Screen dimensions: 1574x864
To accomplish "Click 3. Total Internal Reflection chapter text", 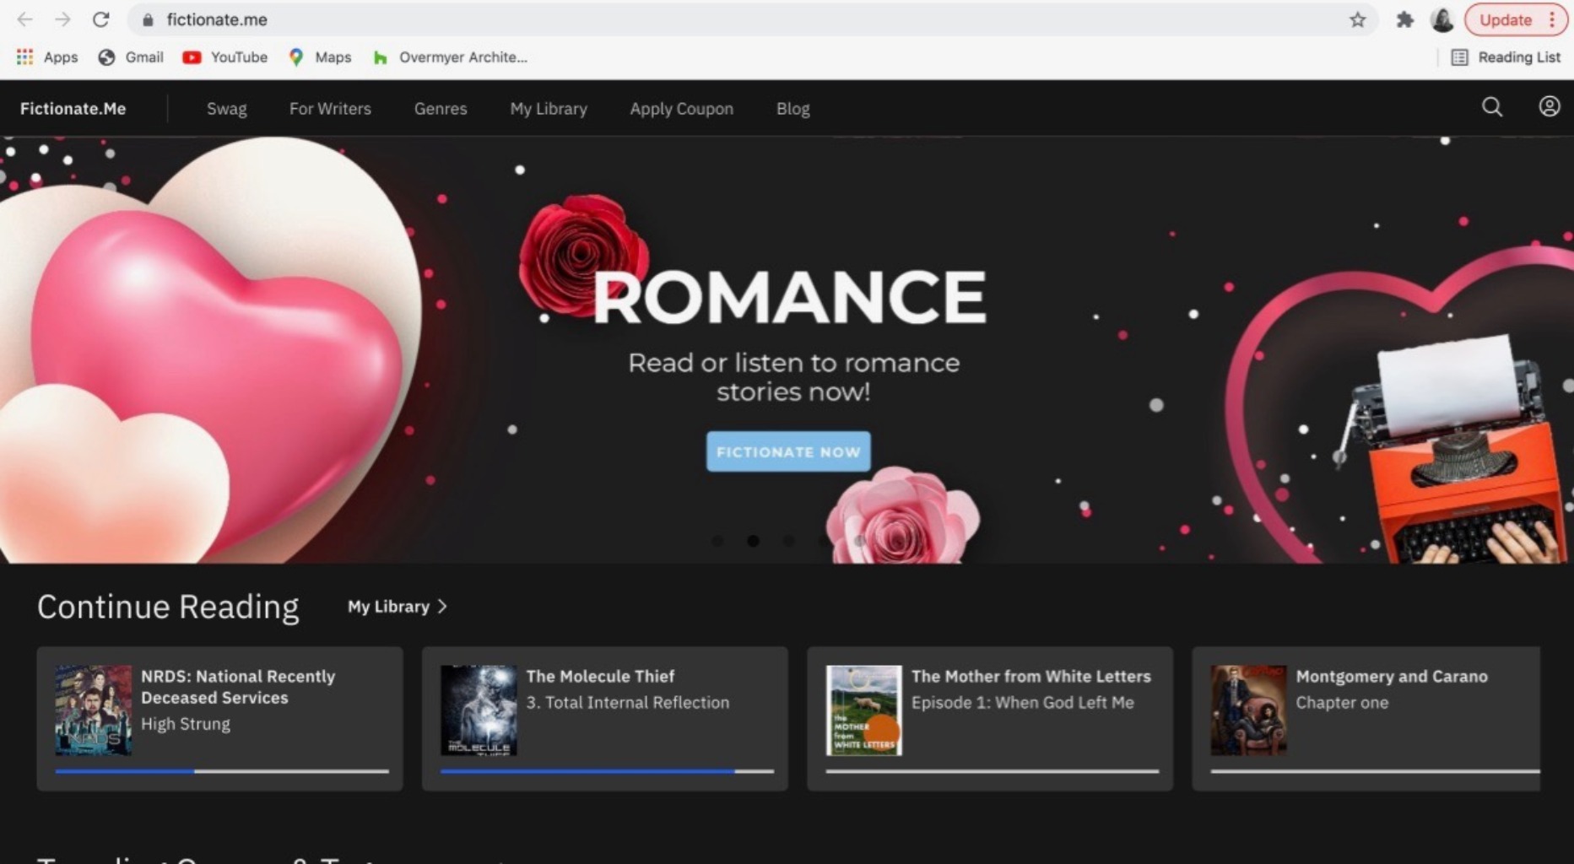I will 627,702.
